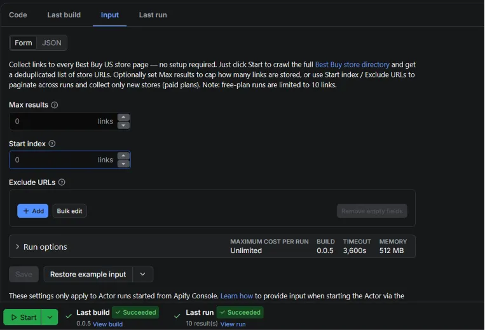
Task: Open the Start button dropdown
Action: pos(50,317)
